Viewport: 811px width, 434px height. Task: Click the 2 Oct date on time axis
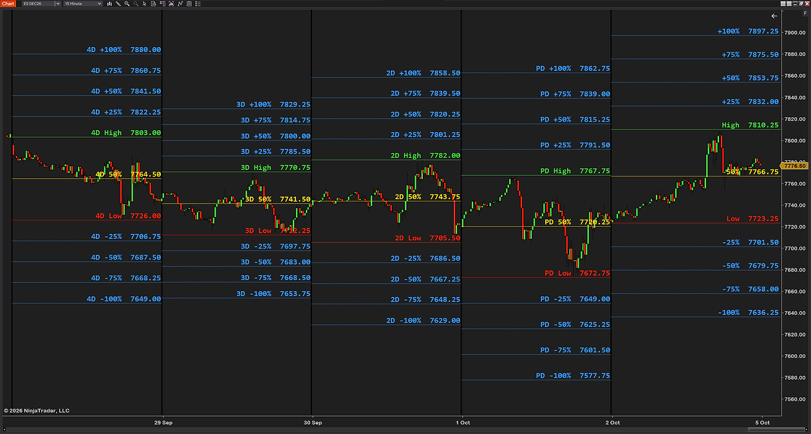[613, 422]
